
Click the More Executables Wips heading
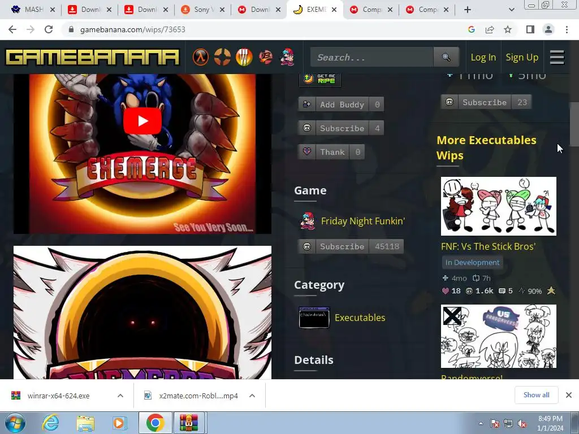tap(486, 147)
